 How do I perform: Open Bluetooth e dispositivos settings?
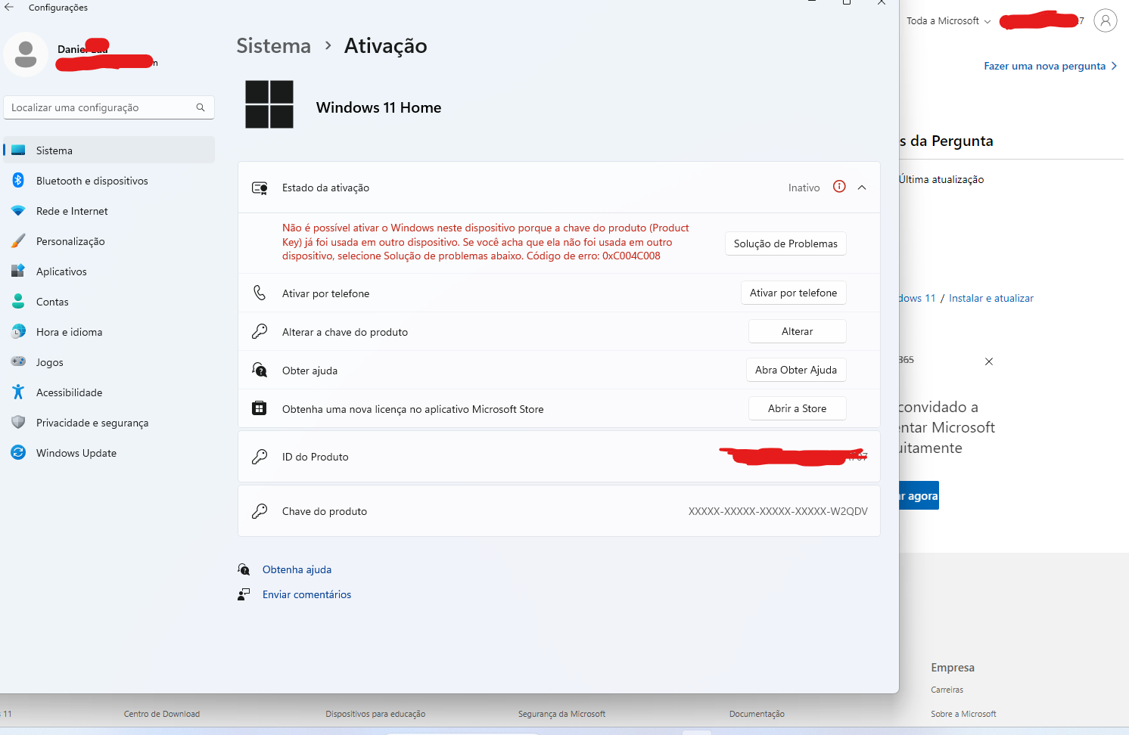coord(109,180)
